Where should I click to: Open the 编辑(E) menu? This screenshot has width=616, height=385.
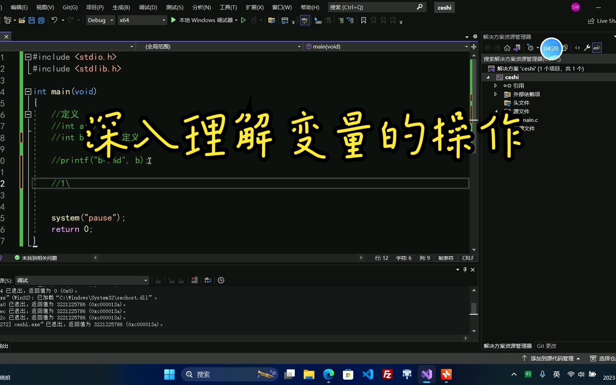[x=19, y=7]
